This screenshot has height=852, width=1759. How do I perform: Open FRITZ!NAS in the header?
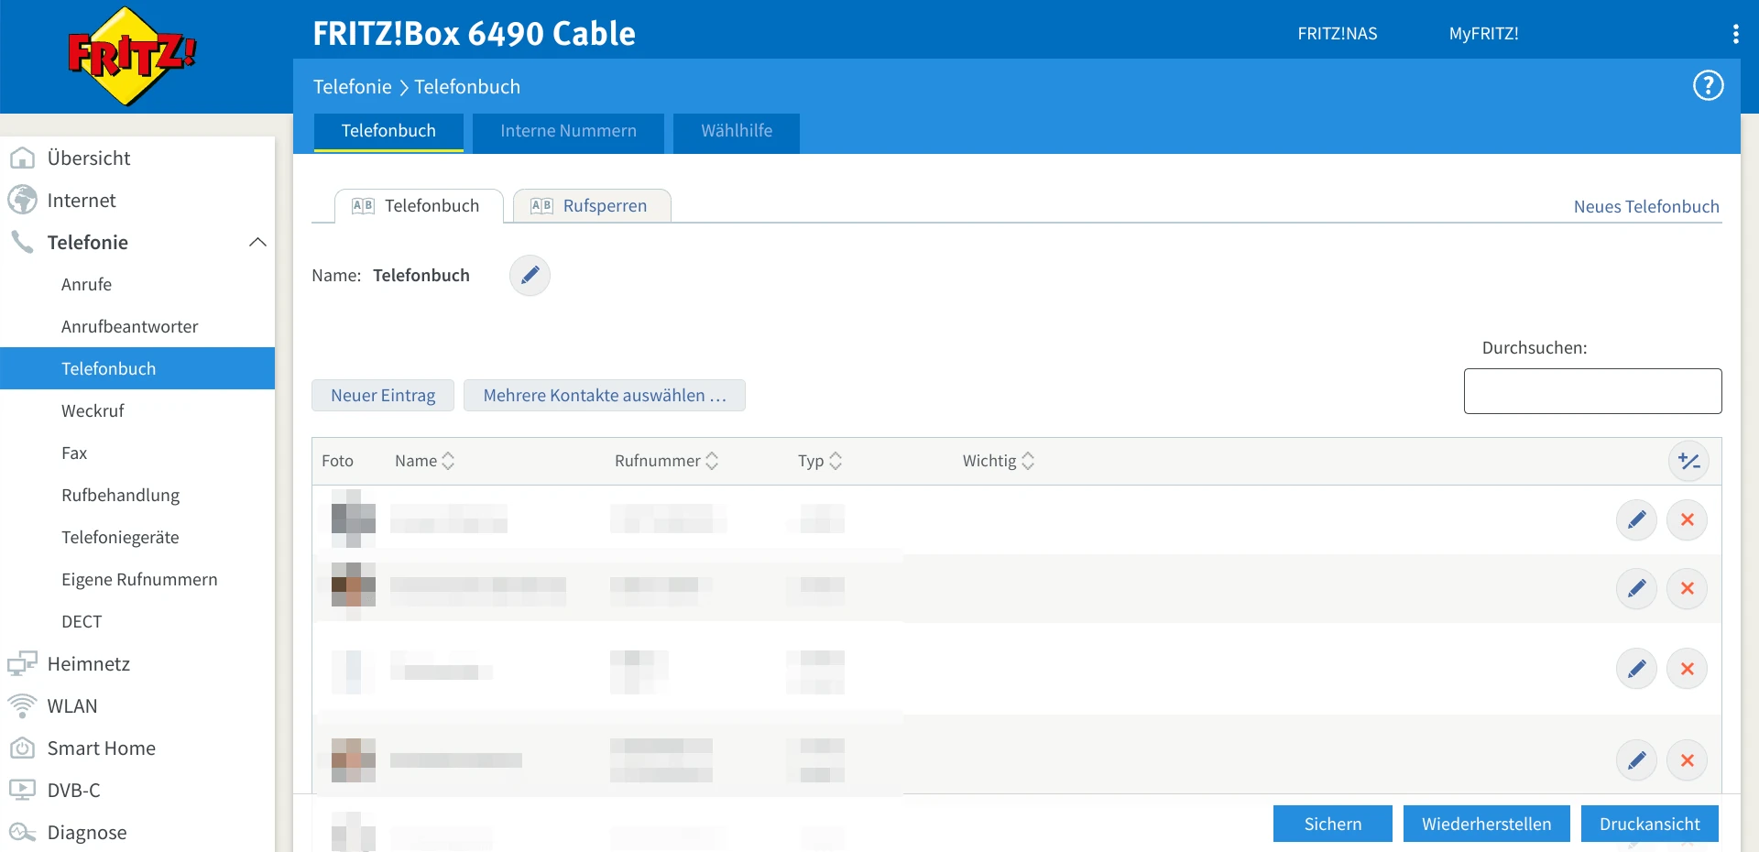[1338, 34]
